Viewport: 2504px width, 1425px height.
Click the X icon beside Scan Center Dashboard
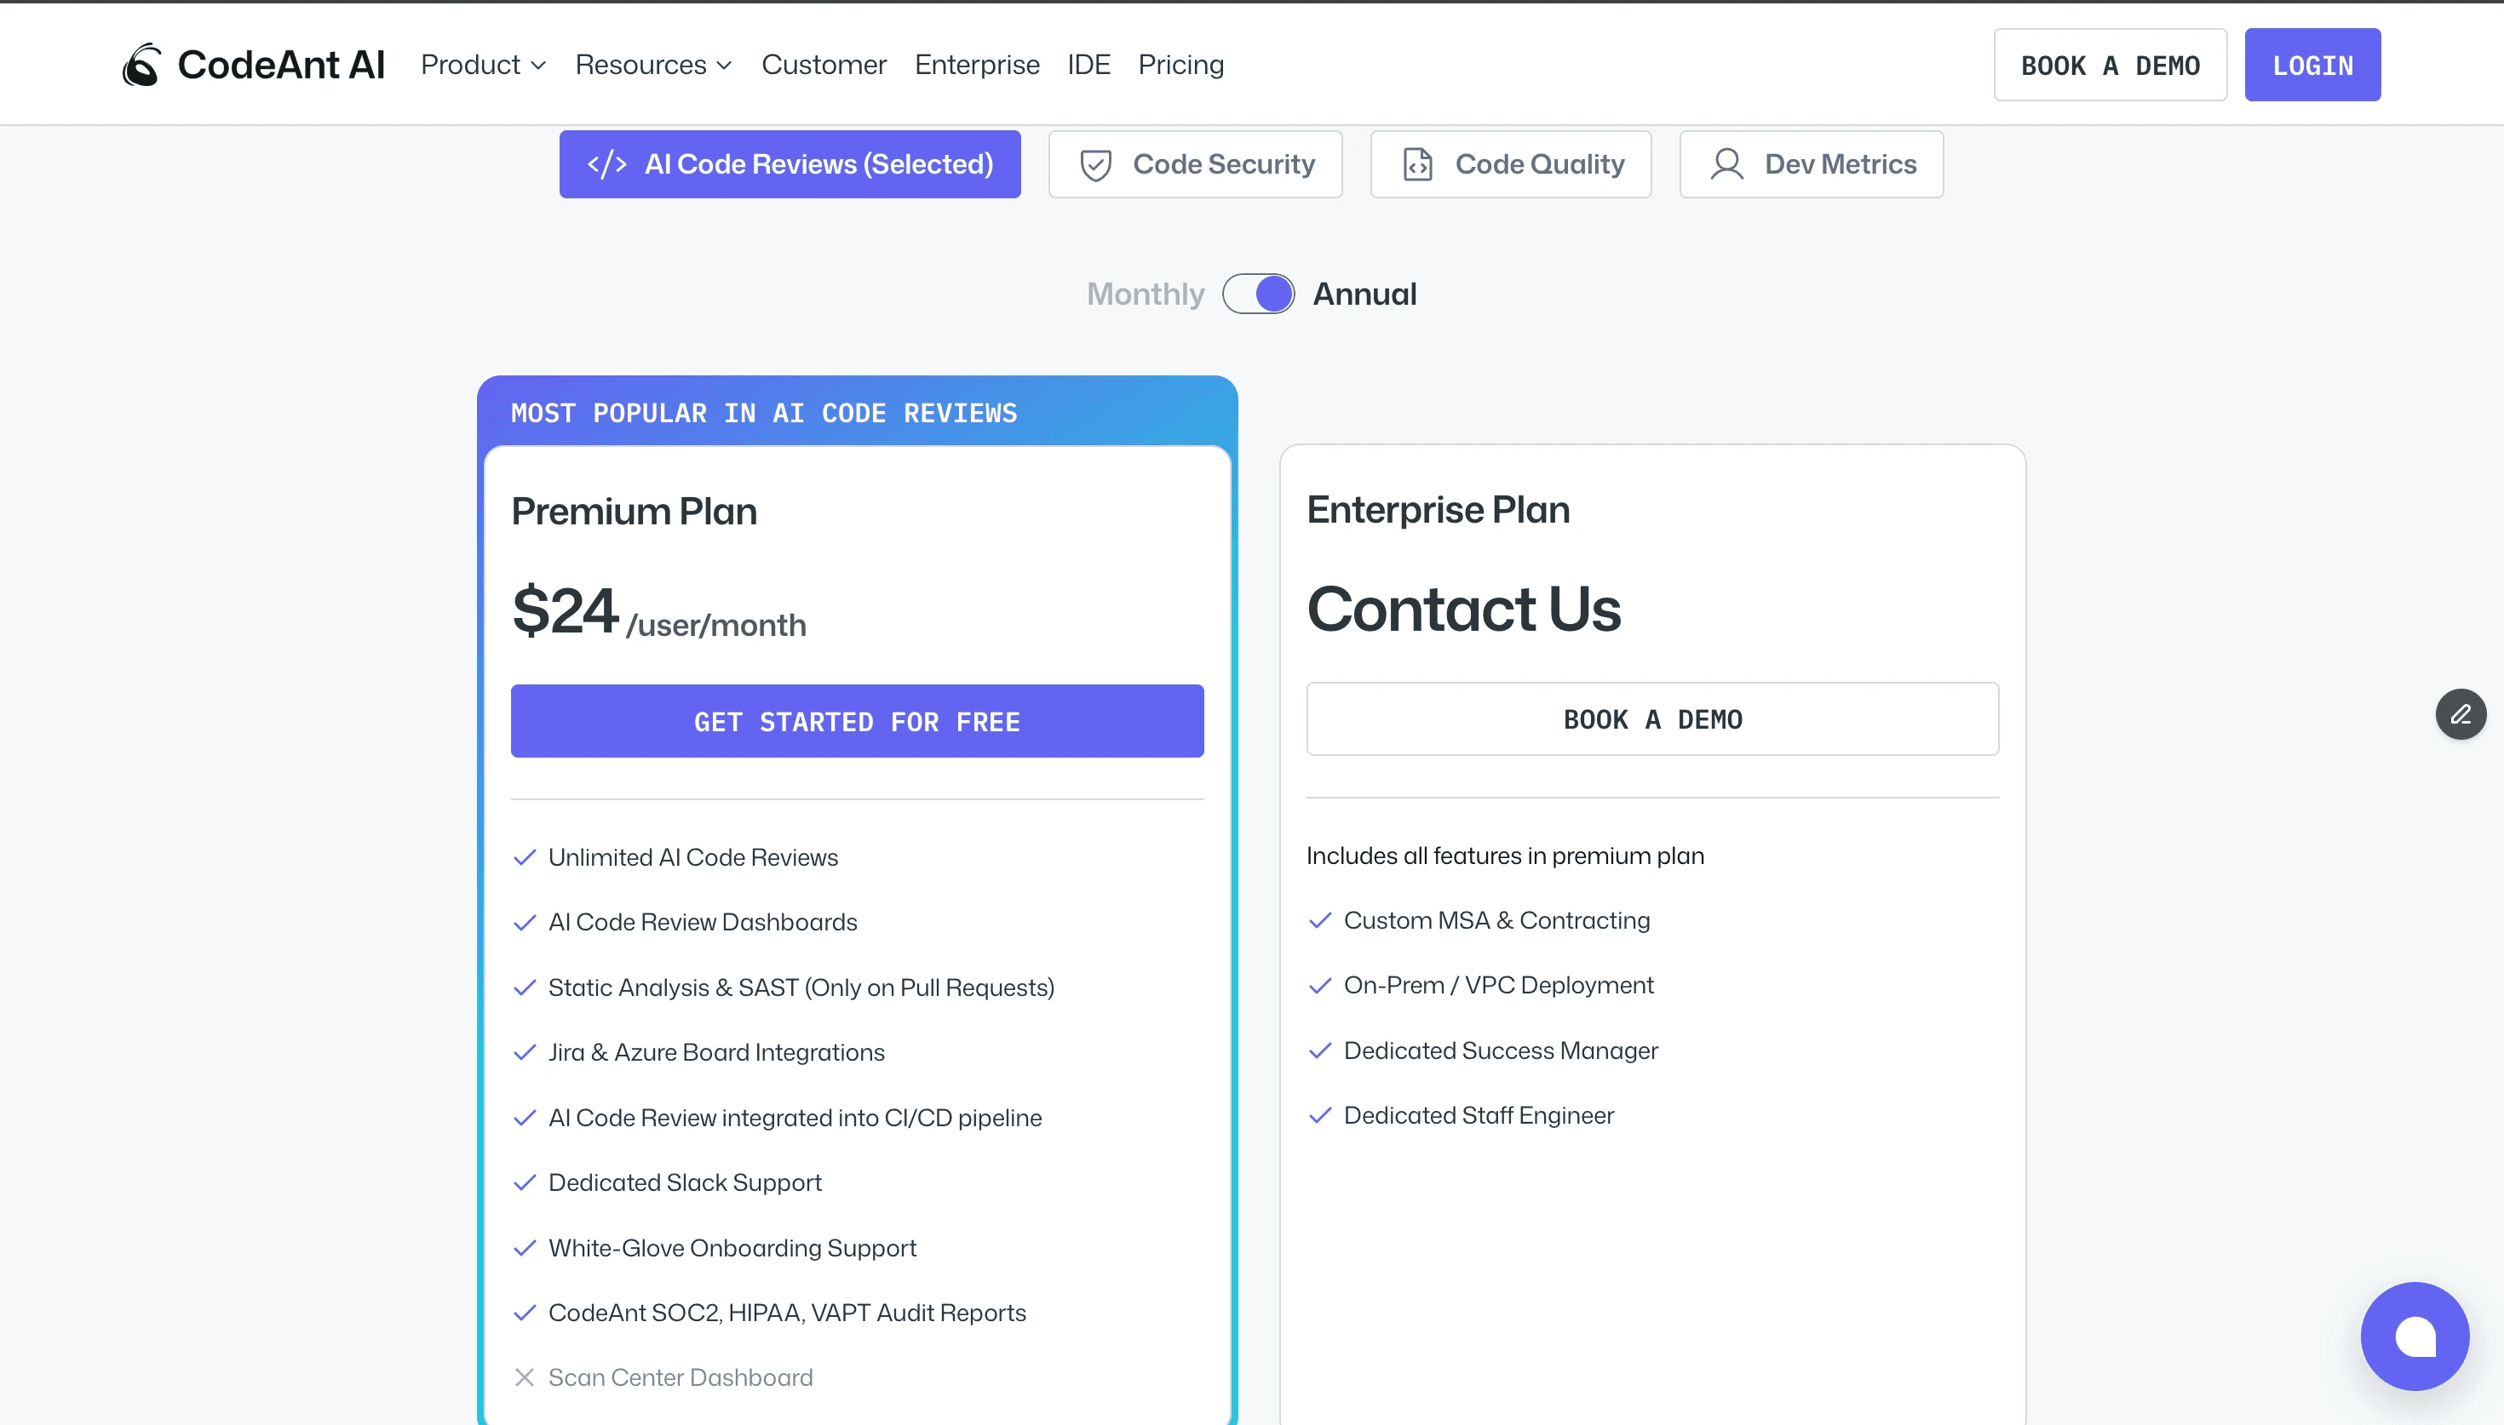[x=525, y=1377]
